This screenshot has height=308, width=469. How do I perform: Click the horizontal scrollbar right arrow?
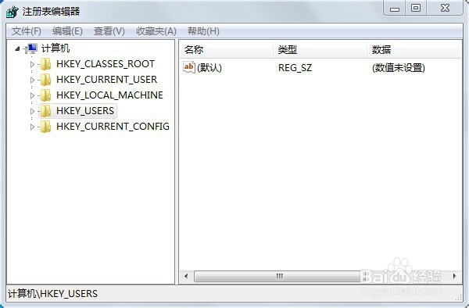click(x=455, y=276)
